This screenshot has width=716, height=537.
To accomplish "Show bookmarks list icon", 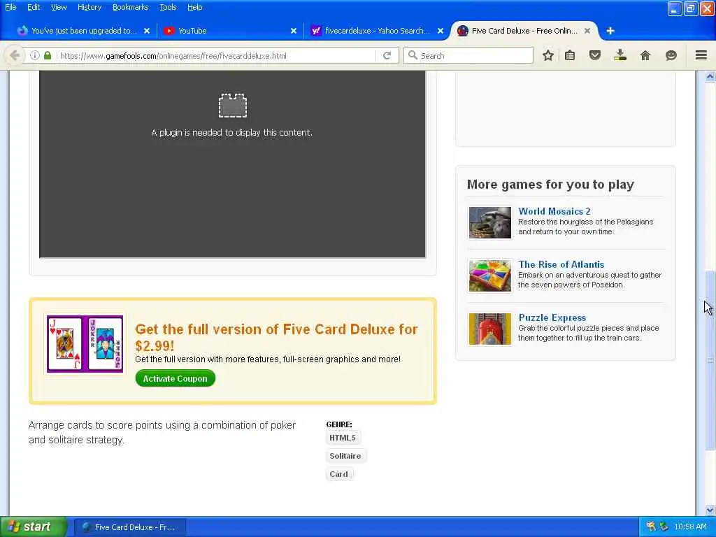I will tap(570, 55).
